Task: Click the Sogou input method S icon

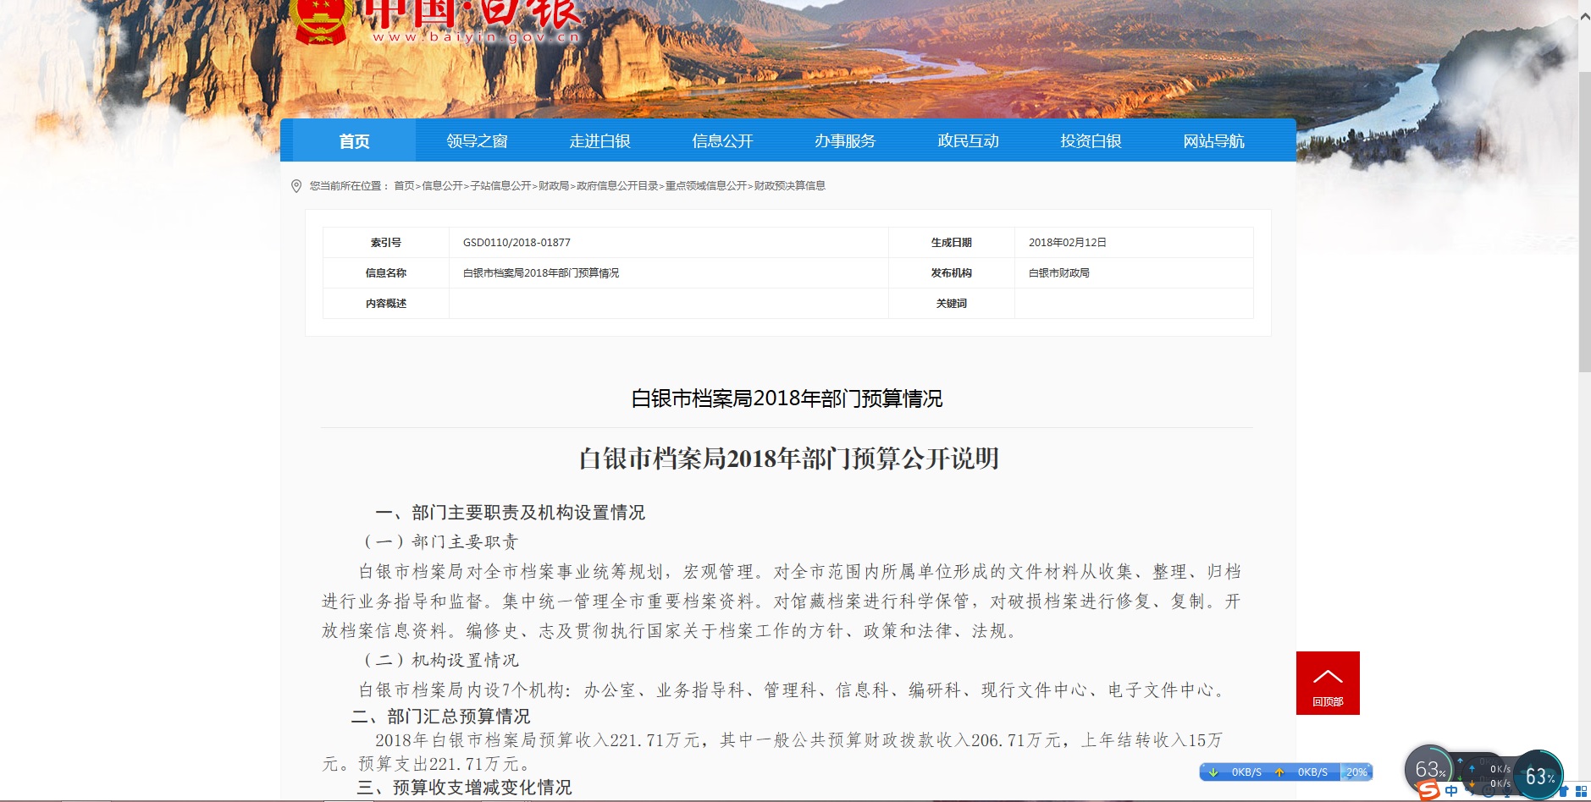Action: (x=1429, y=791)
